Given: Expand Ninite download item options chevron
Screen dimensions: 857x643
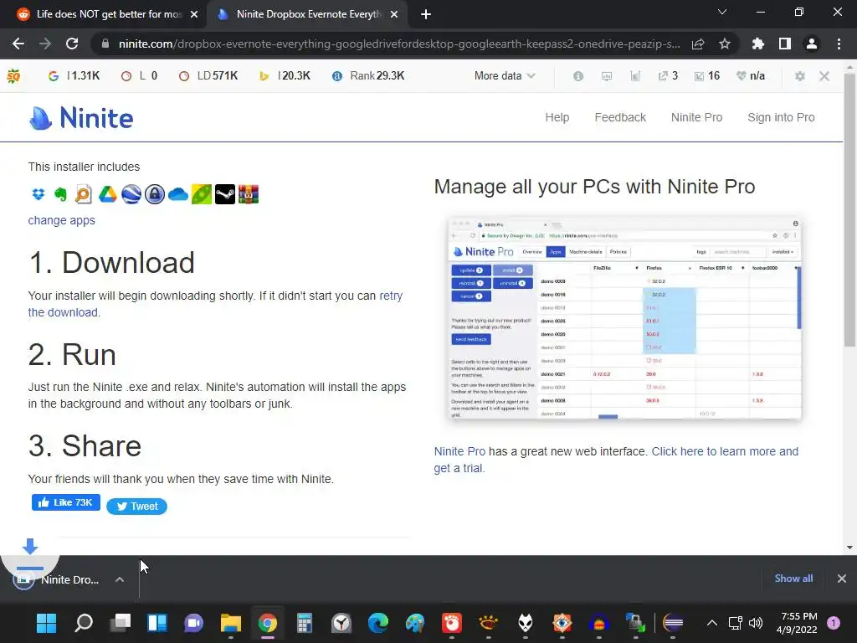Looking at the screenshot, I should [120, 579].
